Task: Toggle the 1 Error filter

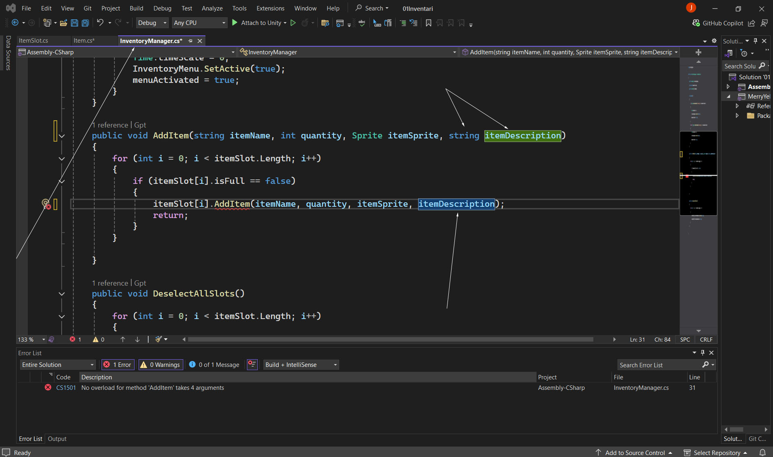Action: click(118, 365)
